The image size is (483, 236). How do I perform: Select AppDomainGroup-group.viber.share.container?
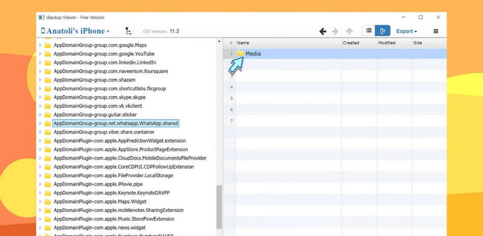tap(104, 132)
